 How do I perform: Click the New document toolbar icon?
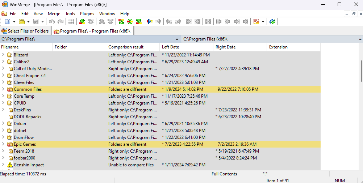[7, 22]
